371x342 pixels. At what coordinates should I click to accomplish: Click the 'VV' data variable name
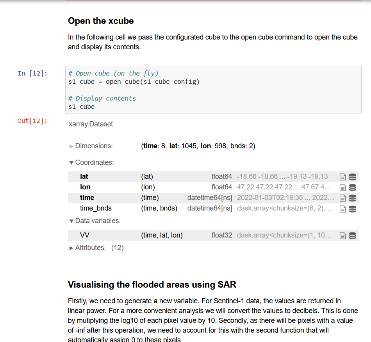[x=85, y=235]
